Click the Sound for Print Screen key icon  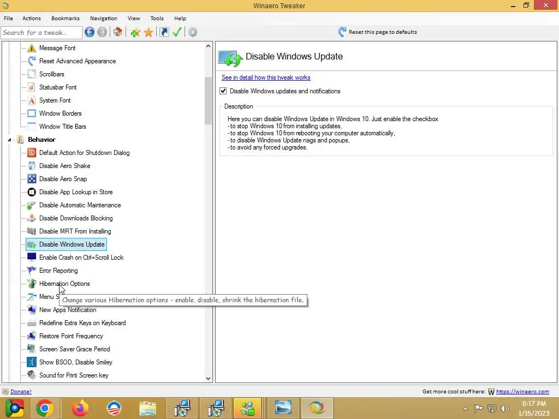pos(31,375)
